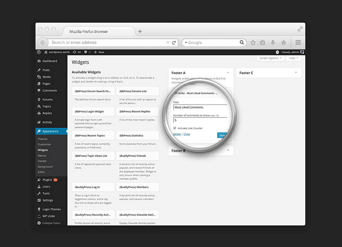The image size is (342, 247).
Task: Reload the page with the refresh icon
Action: (174, 43)
